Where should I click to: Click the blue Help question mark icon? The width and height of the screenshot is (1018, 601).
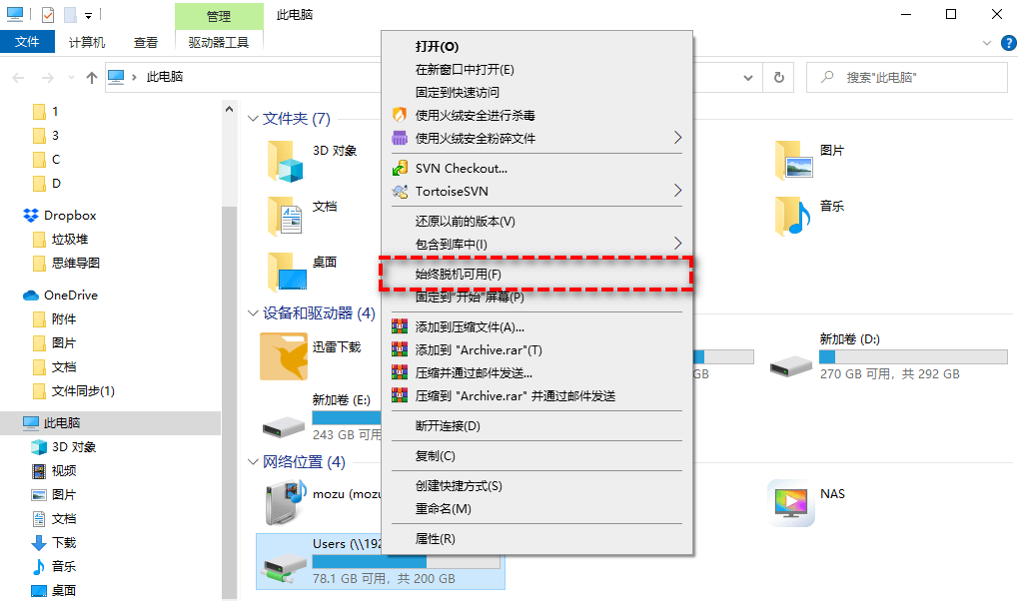pyautogui.click(x=1008, y=43)
